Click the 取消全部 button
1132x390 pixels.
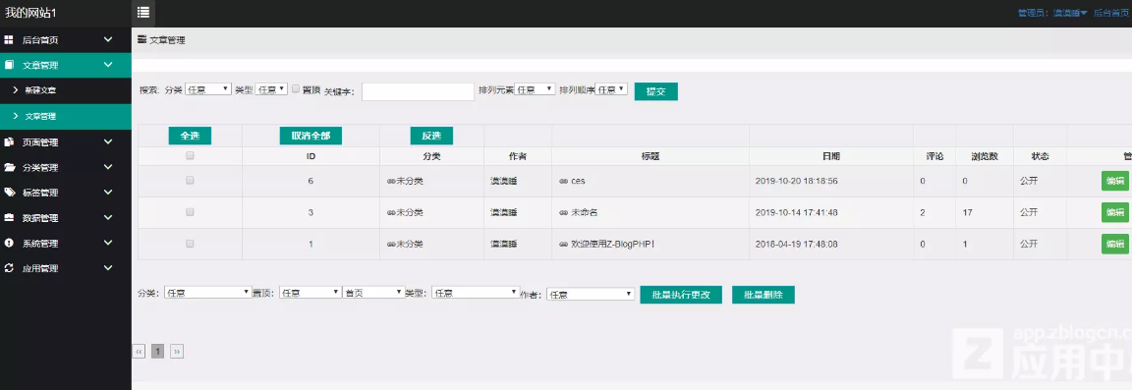point(311,136)
